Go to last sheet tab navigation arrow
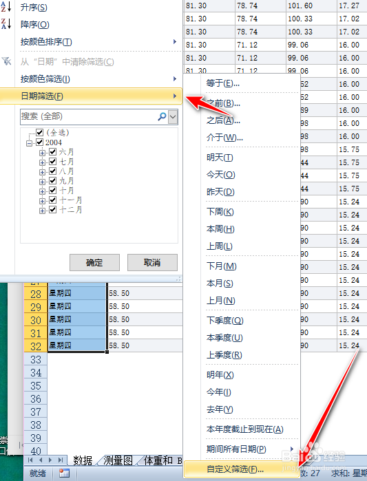367x481 pixels. [61, 460]
